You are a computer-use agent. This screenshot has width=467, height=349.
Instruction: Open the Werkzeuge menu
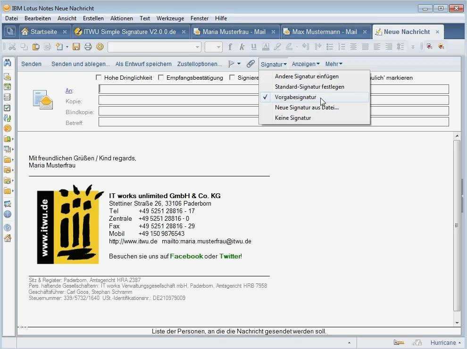(170, 18)
